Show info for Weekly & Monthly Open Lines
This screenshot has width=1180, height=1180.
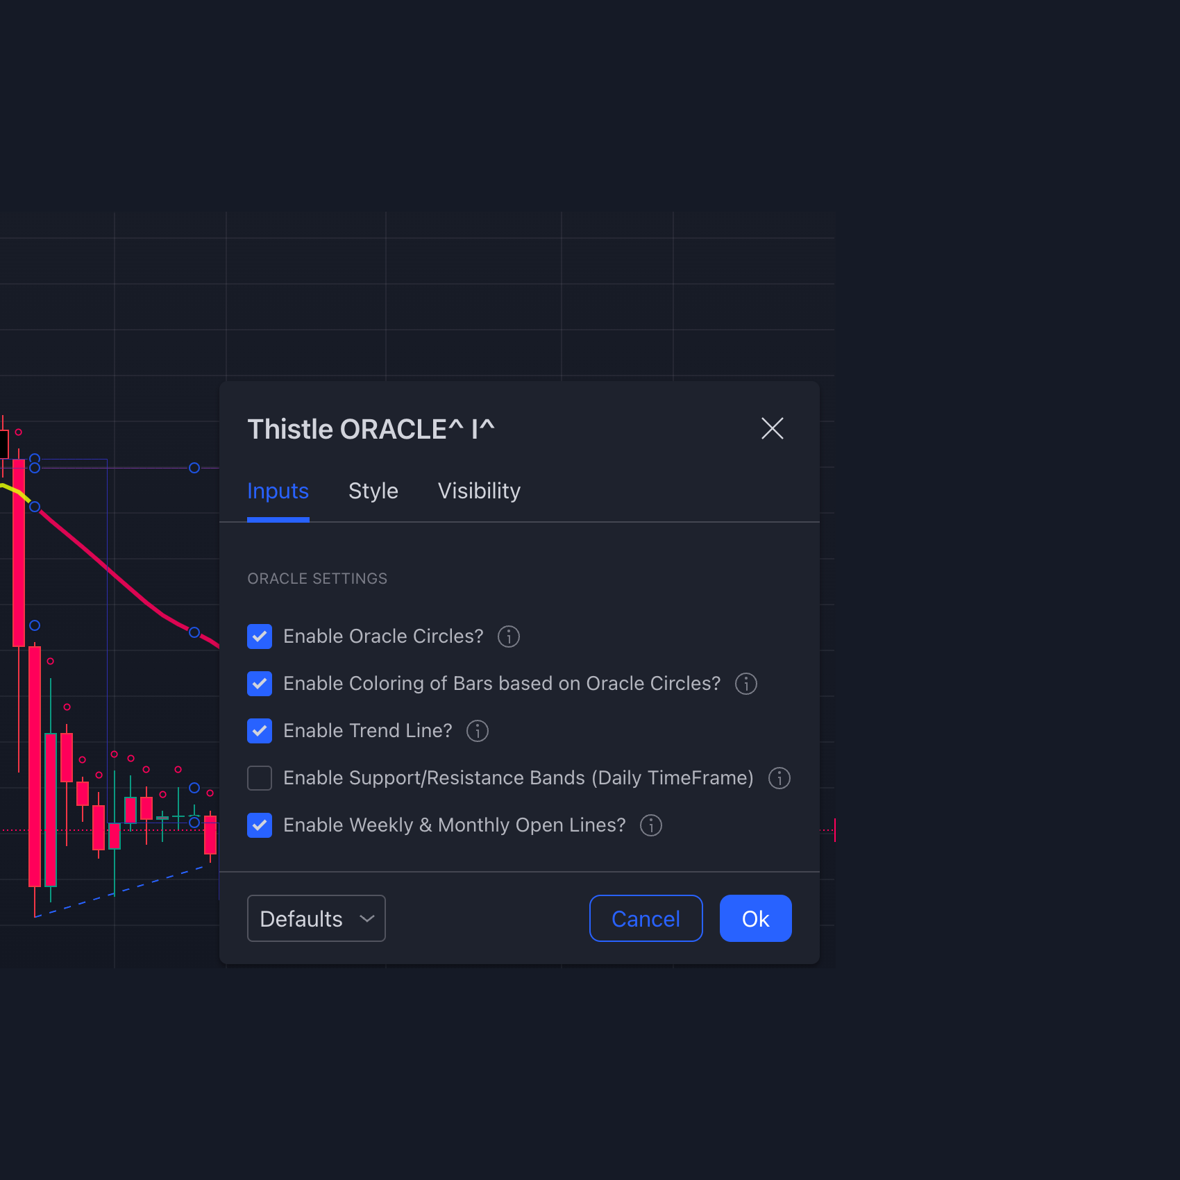[x=651, y=825]
